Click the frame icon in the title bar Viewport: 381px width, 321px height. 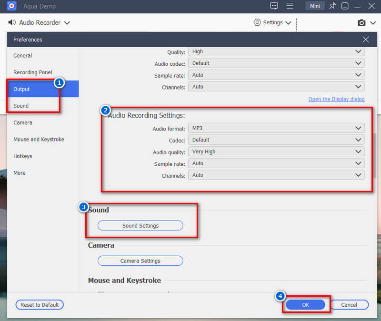344,6
